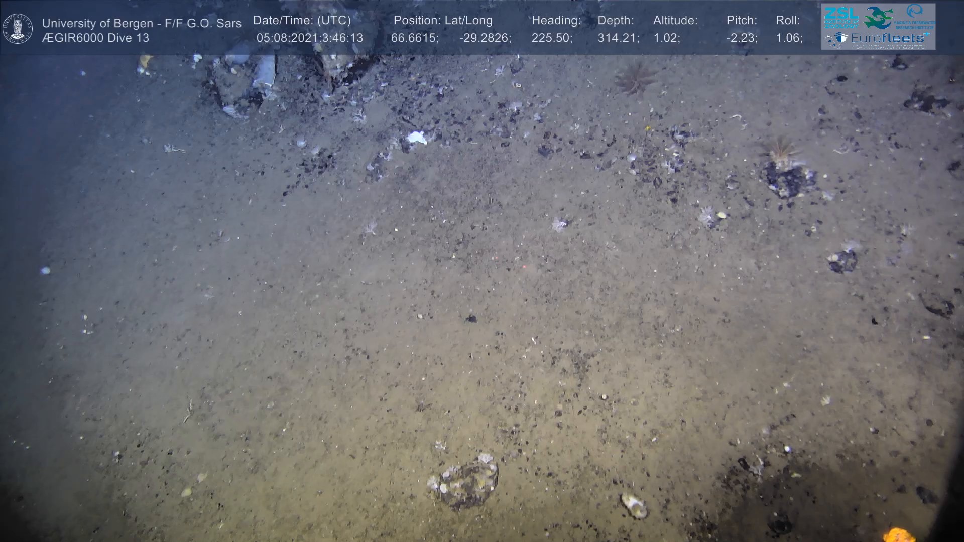Click the ZSL Institute of Zoology logo
The height and width of the screenshot is (542, 964).
(x=841, y=18)
